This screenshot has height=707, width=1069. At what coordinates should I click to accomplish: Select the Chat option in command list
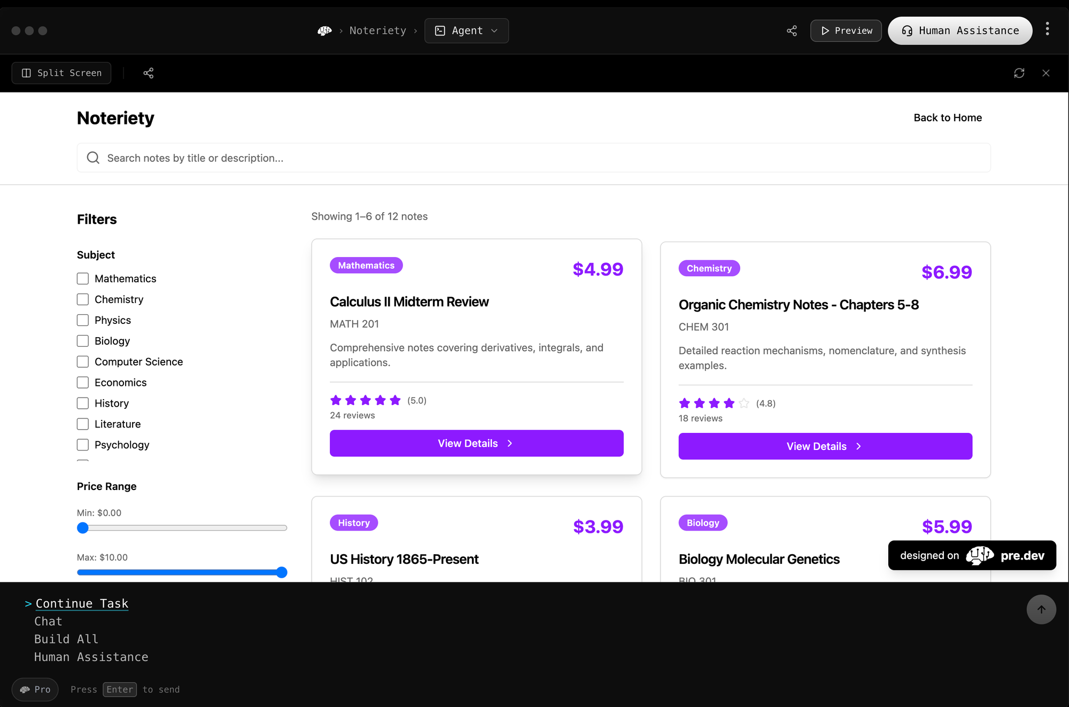click(48, 621)
